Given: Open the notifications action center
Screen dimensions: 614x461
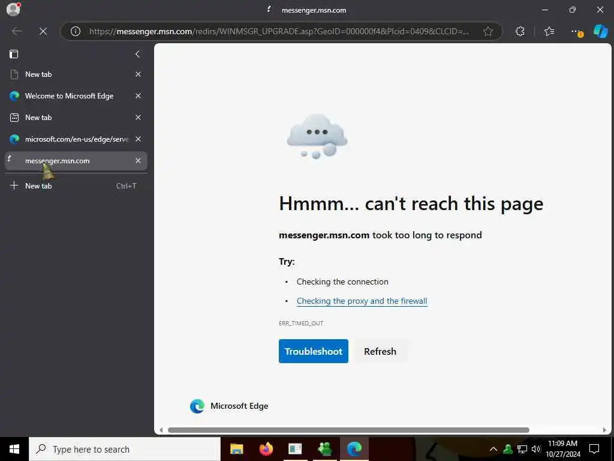Looking at the screenshot, I should click(594, 449).
